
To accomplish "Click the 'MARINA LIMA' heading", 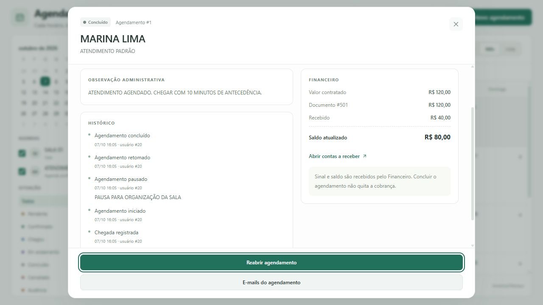I will coord(113,39).
